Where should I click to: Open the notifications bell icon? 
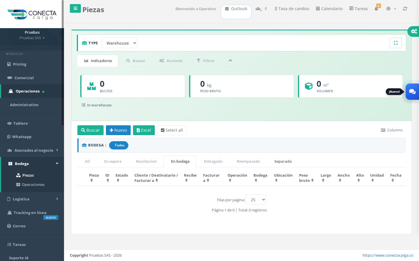click(377, 8)
